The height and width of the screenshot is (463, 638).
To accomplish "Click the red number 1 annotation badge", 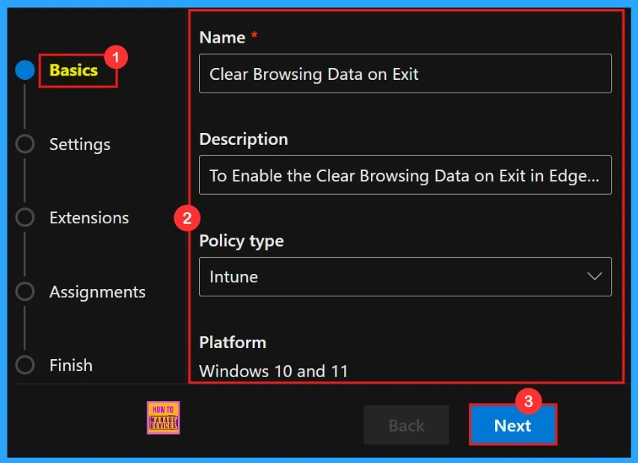I will [x=114, y=56].
